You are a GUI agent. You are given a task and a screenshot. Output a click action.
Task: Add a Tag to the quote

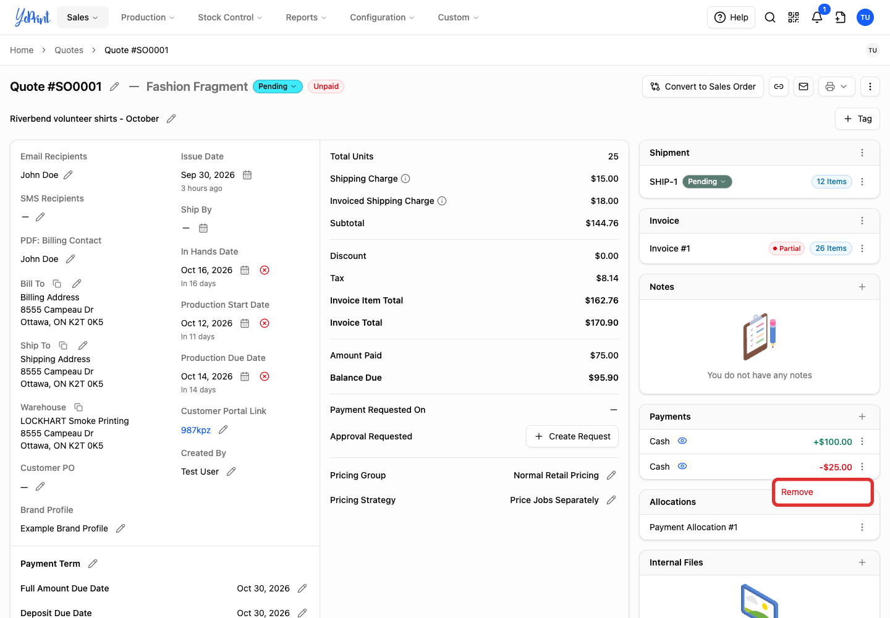coord(858,119)
